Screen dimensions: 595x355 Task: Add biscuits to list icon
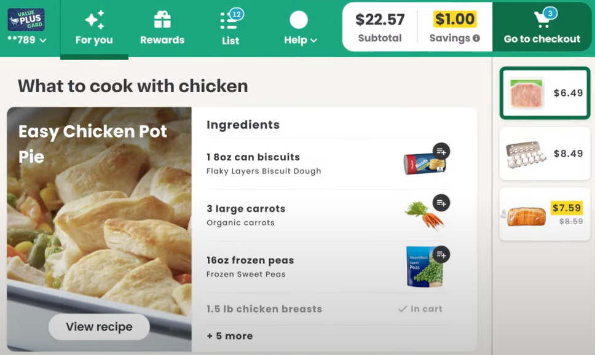441,151
